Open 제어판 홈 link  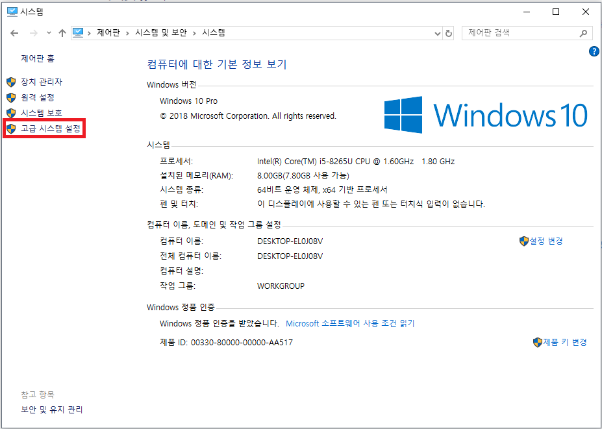click(x=38, y=58)
